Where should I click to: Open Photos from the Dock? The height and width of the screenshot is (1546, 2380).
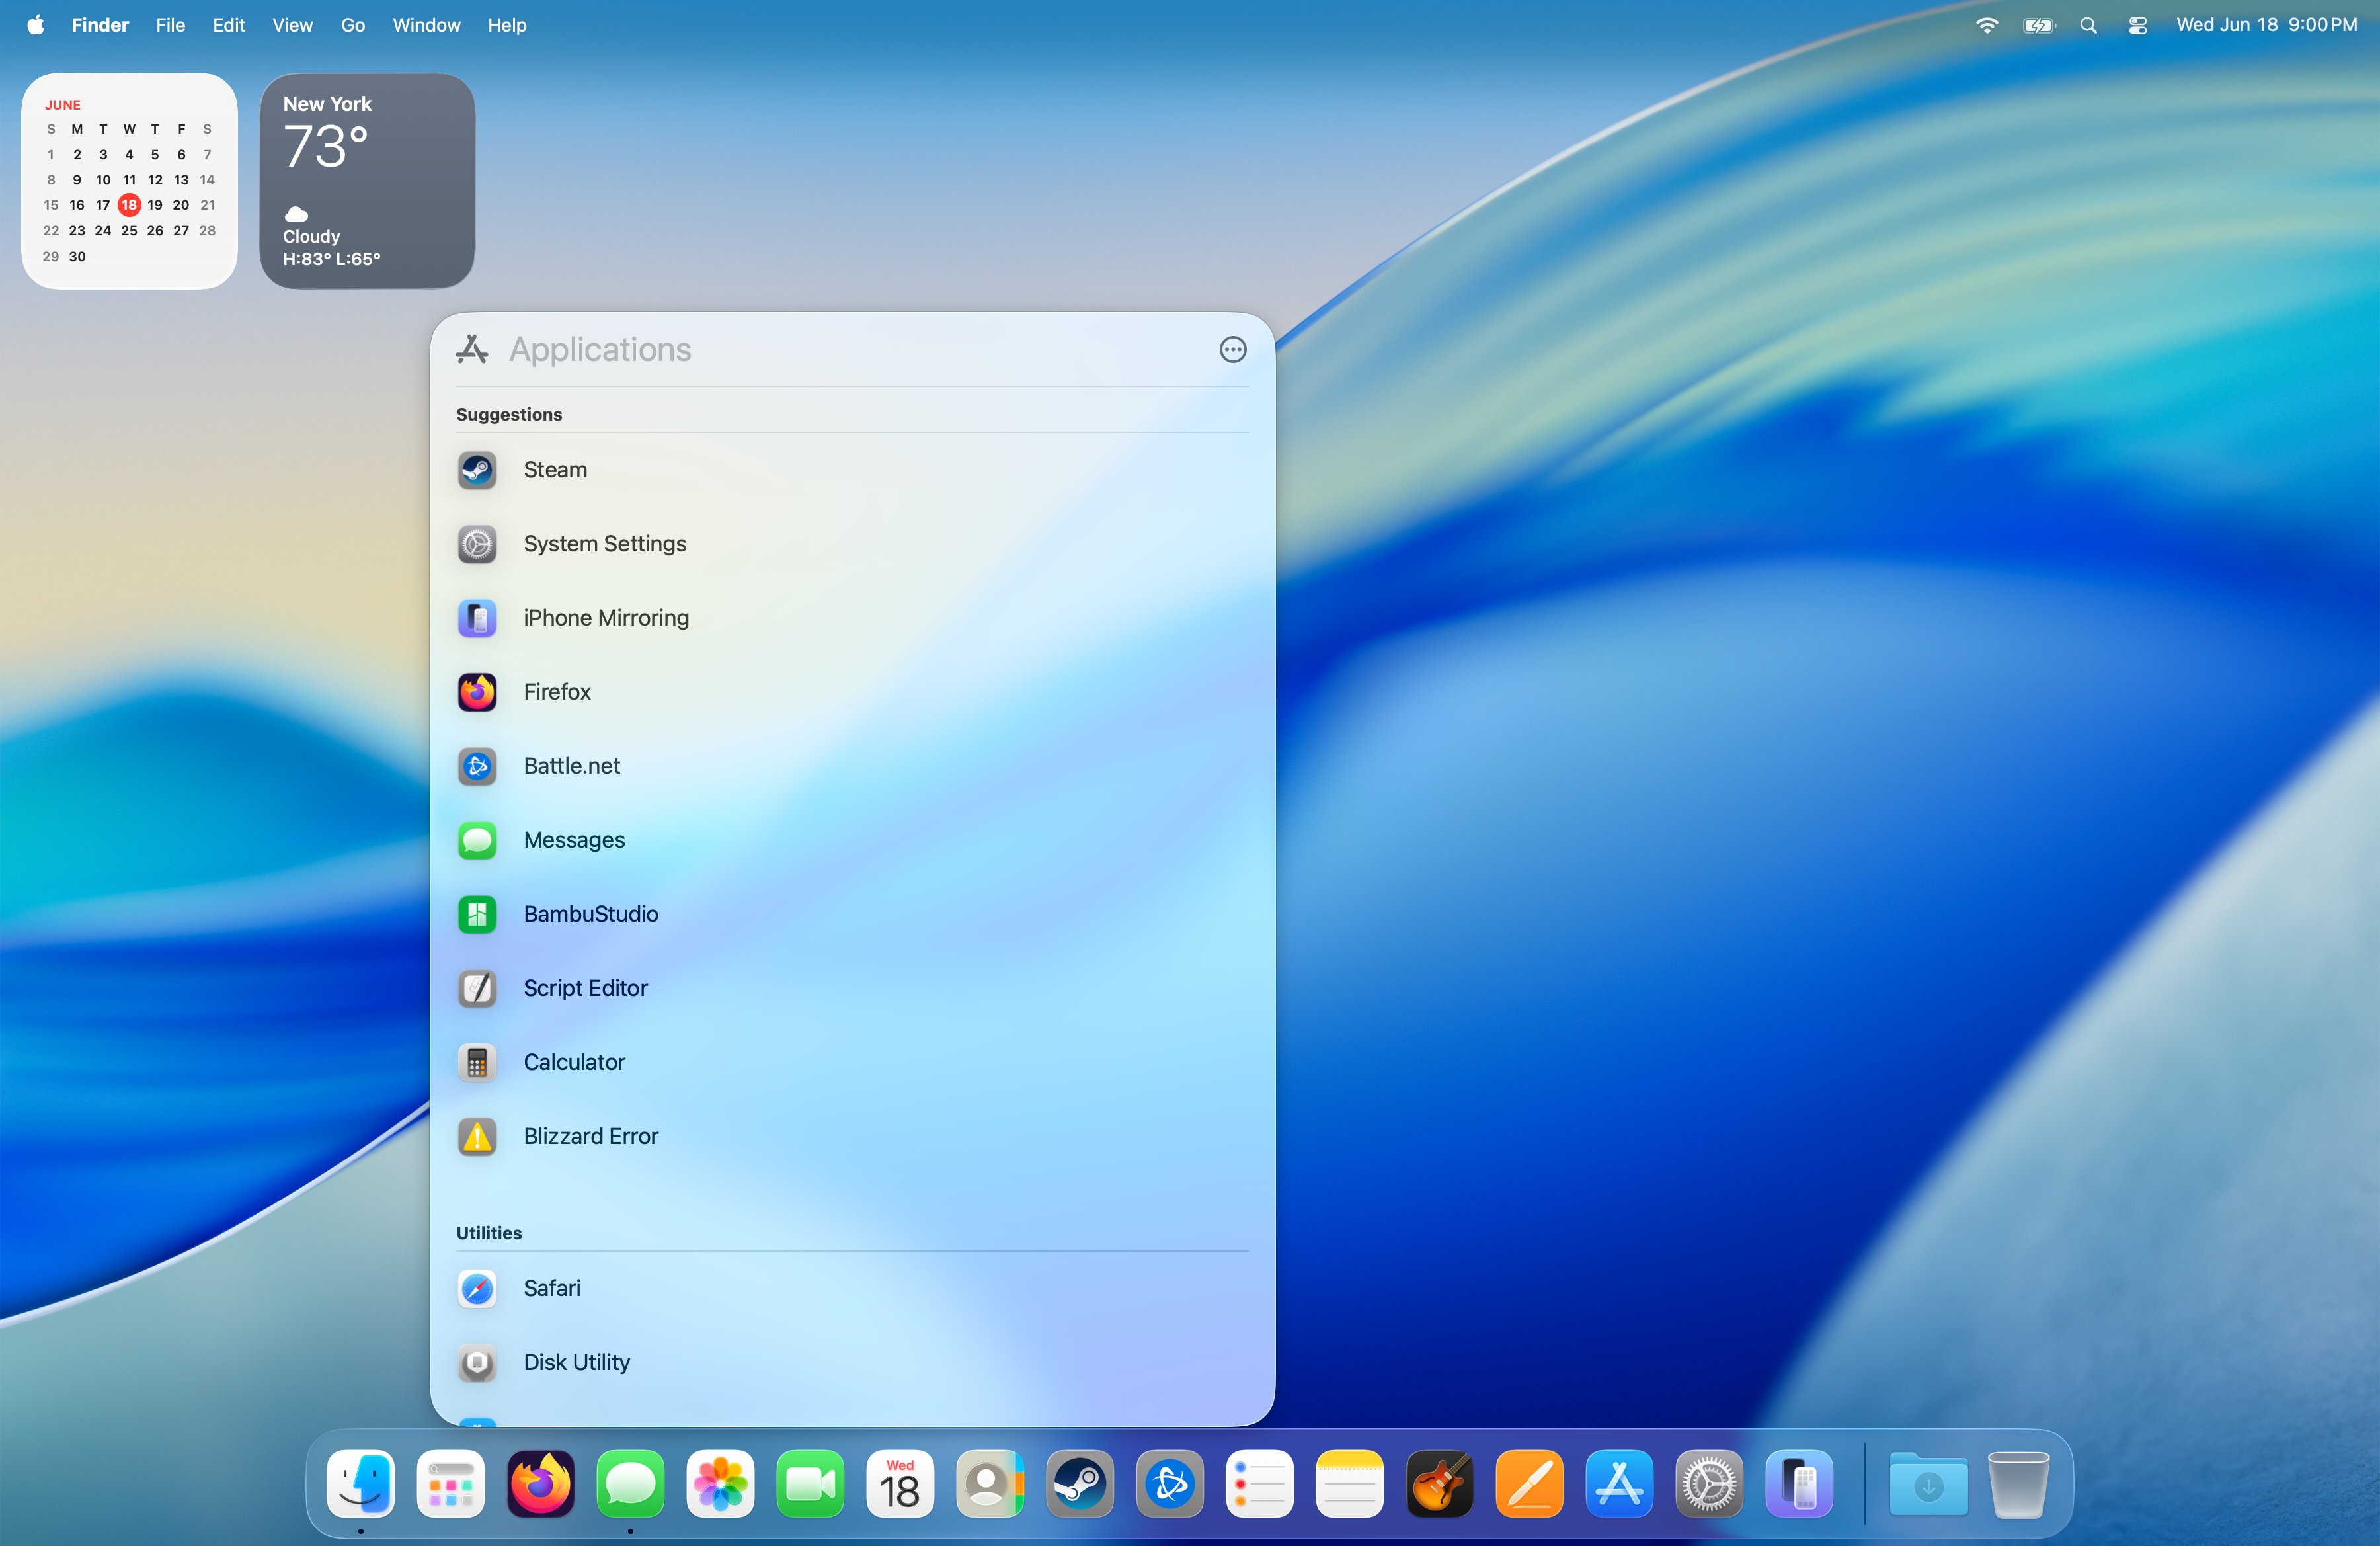[x=720, y=1483]
